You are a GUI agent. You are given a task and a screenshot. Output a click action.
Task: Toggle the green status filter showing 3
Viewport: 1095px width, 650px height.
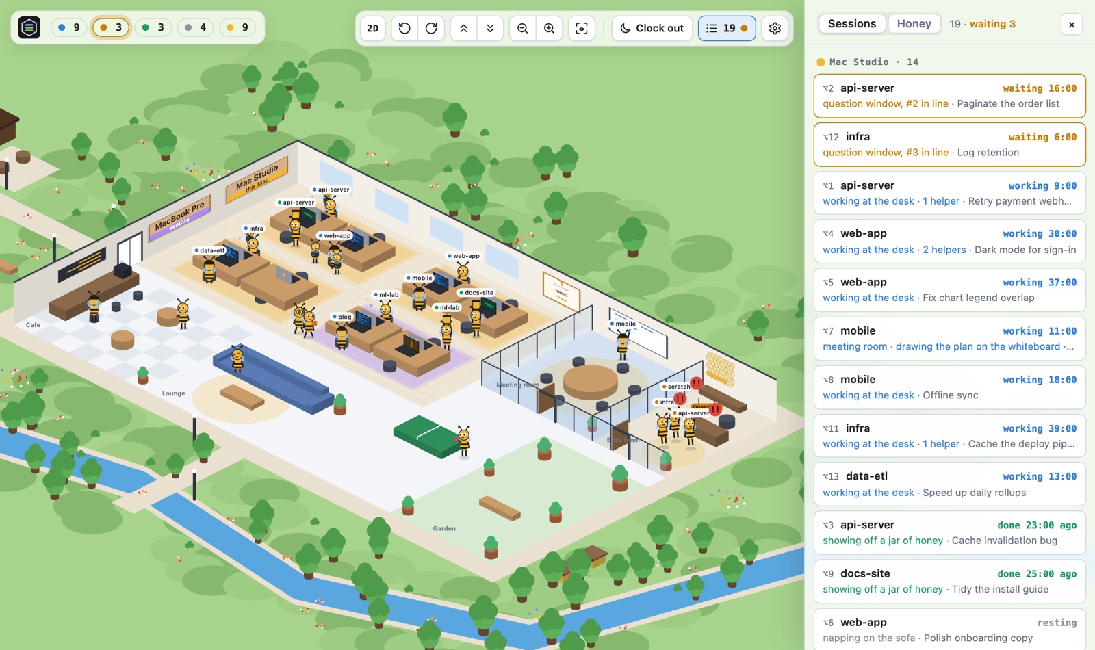coord(153,27)
